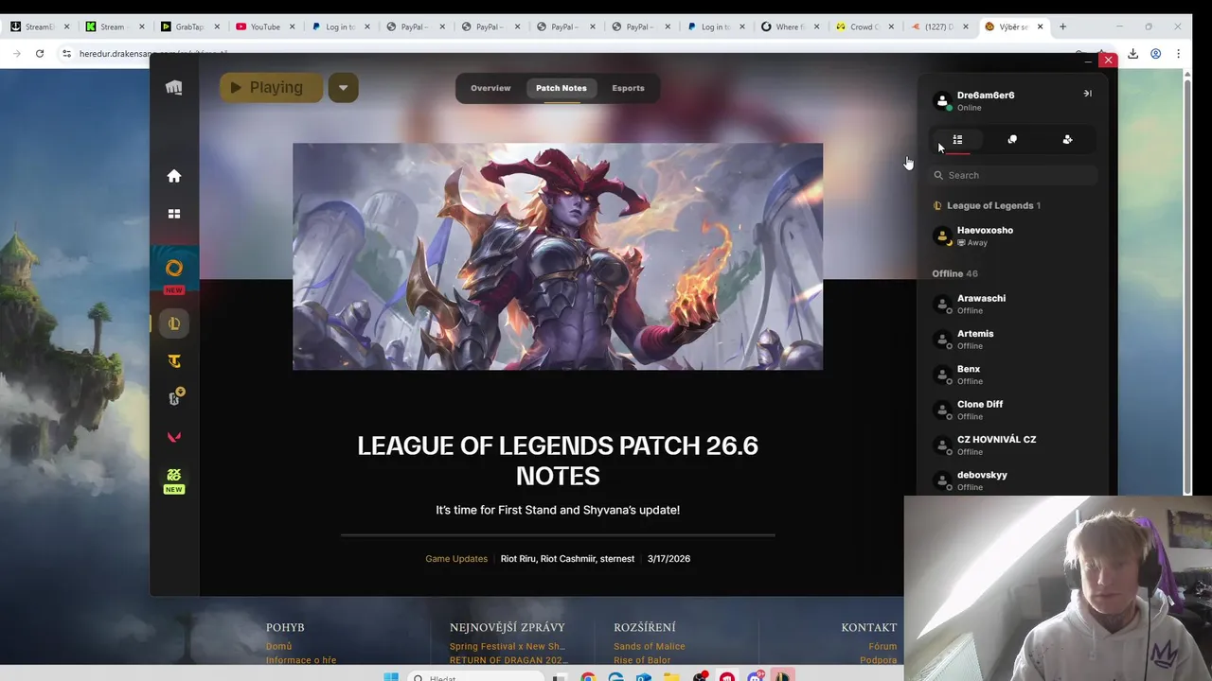Select the Legends of Runeterra sidebar icon

[174, 398]
